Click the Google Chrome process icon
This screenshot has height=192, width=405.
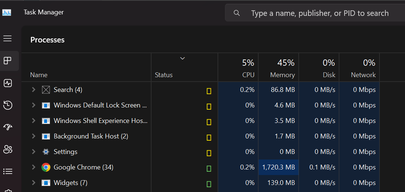click(46, 167)
